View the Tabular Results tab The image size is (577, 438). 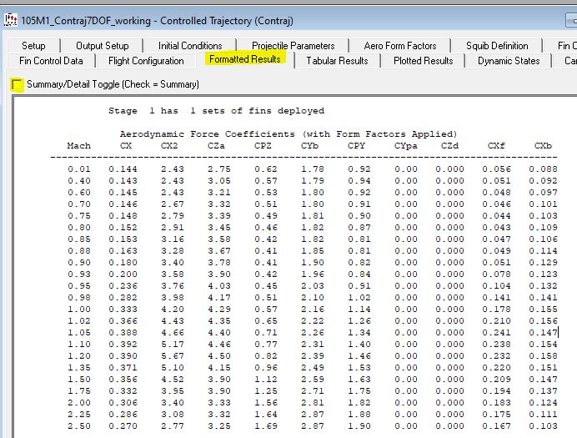pos(337,61)
